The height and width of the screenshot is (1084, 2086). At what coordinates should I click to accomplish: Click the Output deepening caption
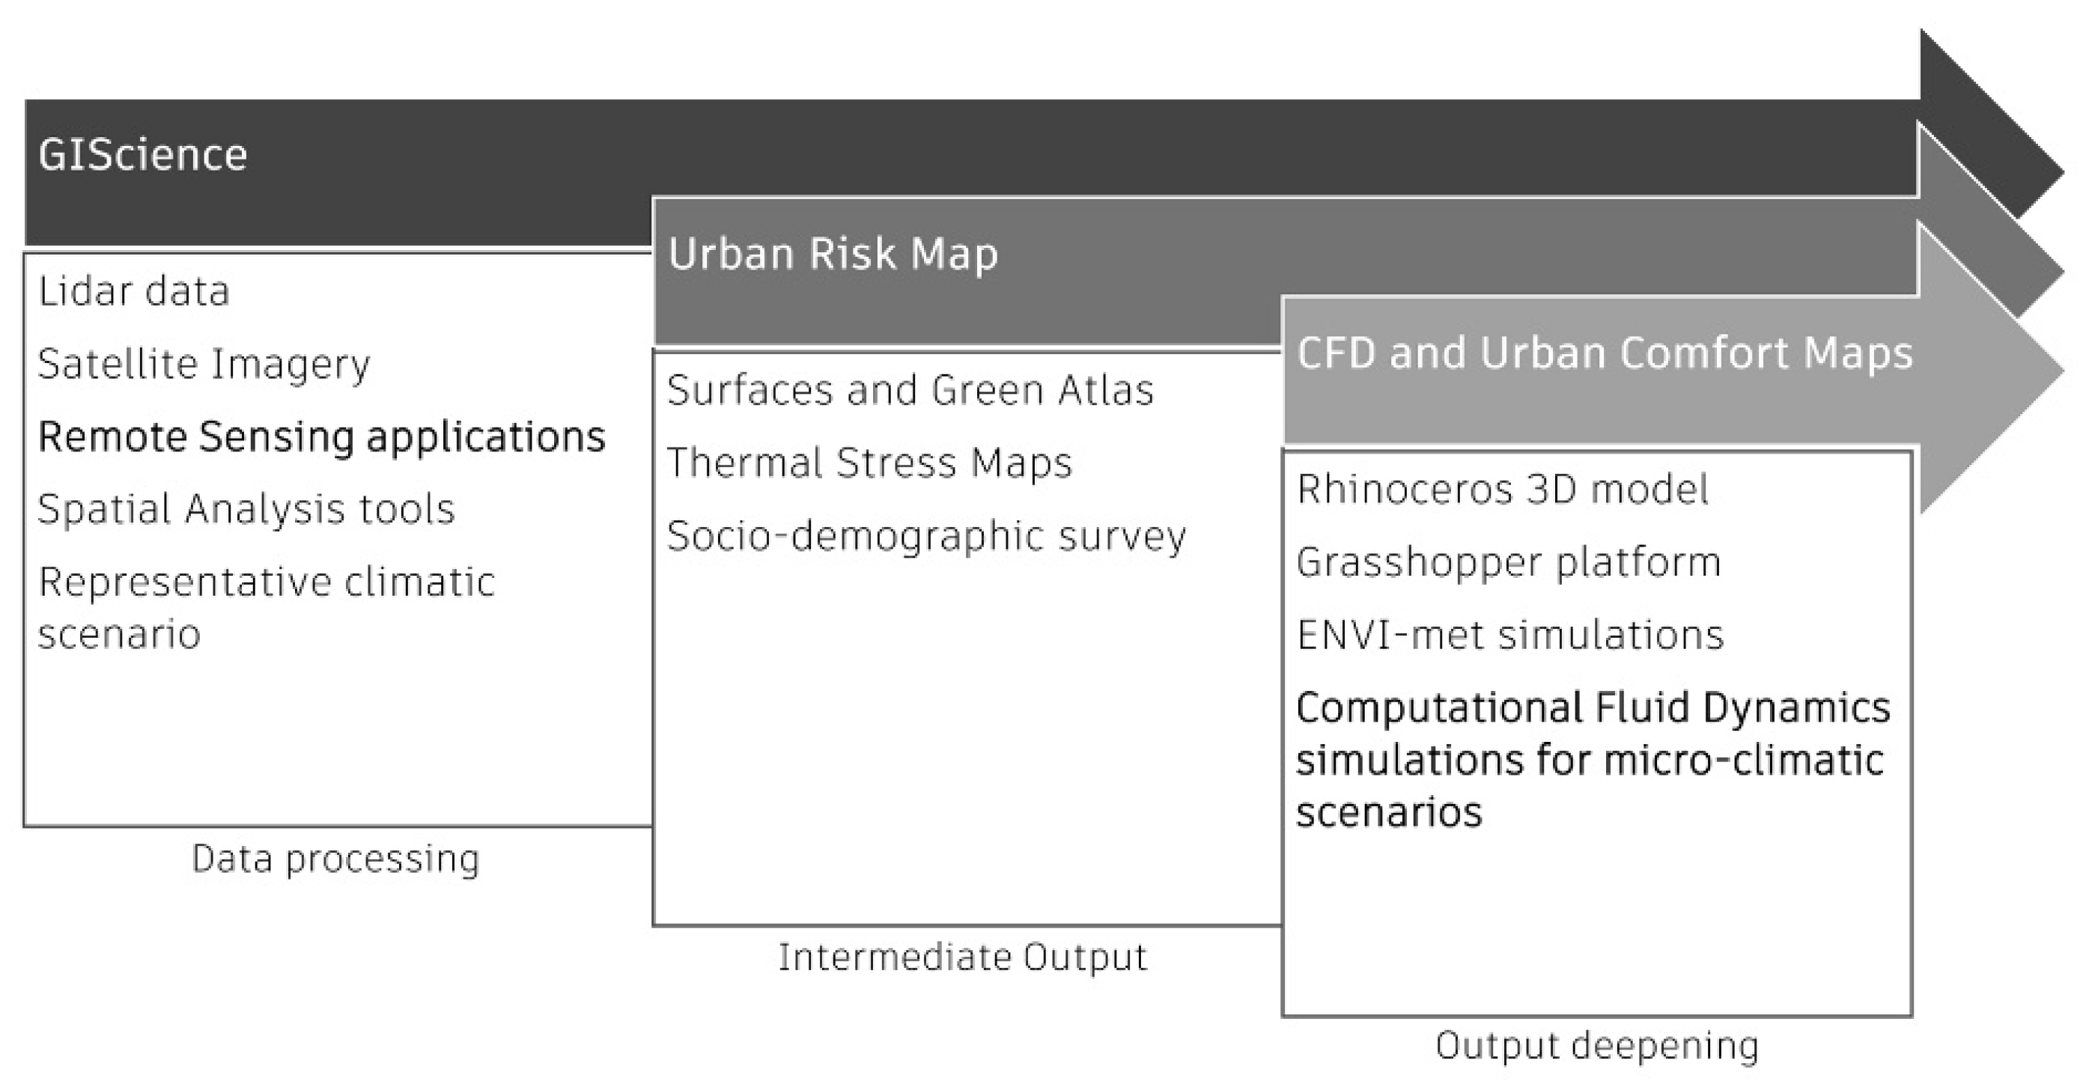(x=1596, y=1046)
